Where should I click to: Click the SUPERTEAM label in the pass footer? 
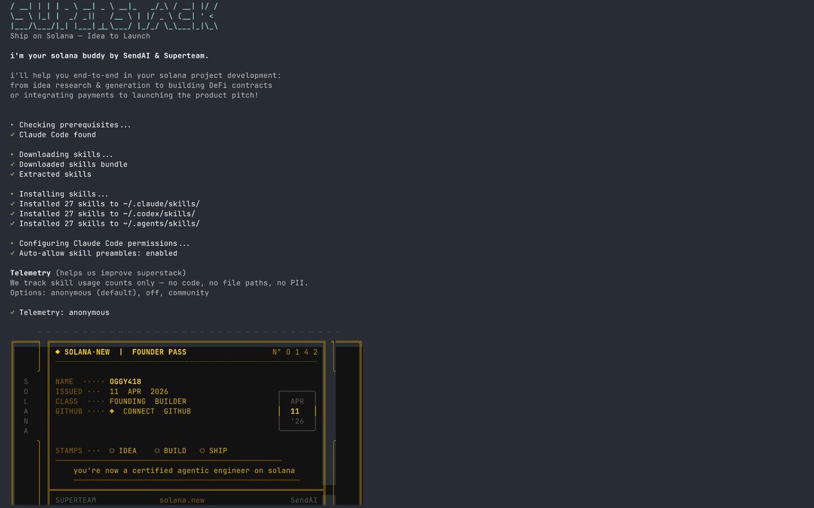click(x=76, y=501)
